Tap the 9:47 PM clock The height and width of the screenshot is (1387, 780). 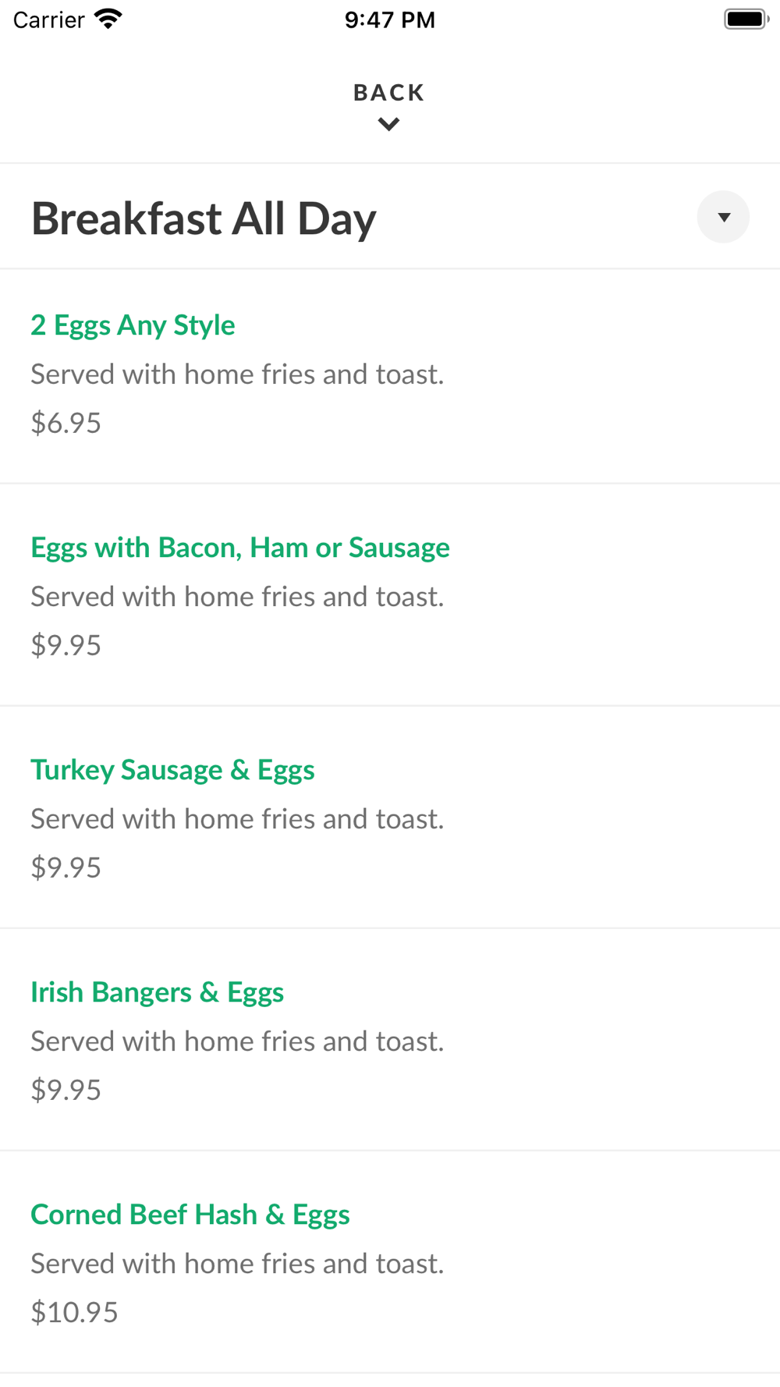(x=390, y=20)
